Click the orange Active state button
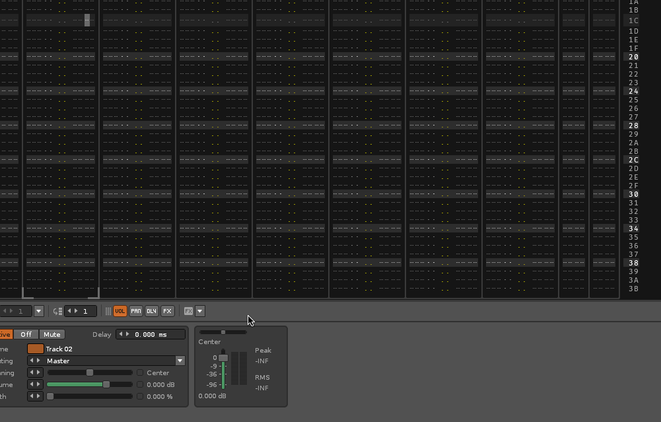The width and height of the screenshot is (661, 422). click(x=5, y=334)
